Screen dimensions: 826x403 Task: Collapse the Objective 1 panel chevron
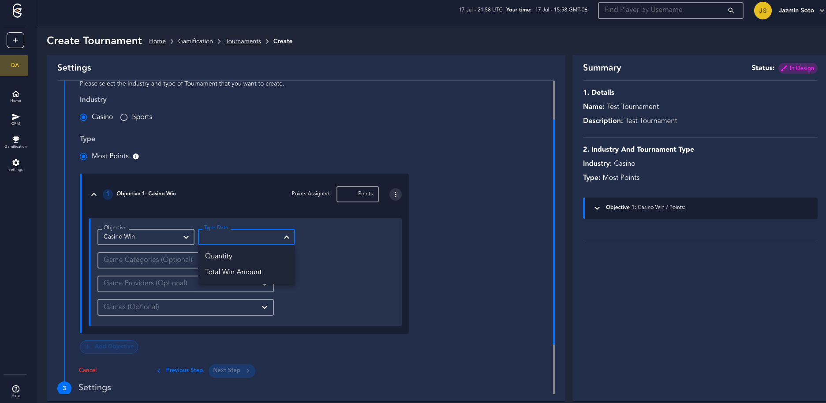pyautogui.click(x=94, y=194)
